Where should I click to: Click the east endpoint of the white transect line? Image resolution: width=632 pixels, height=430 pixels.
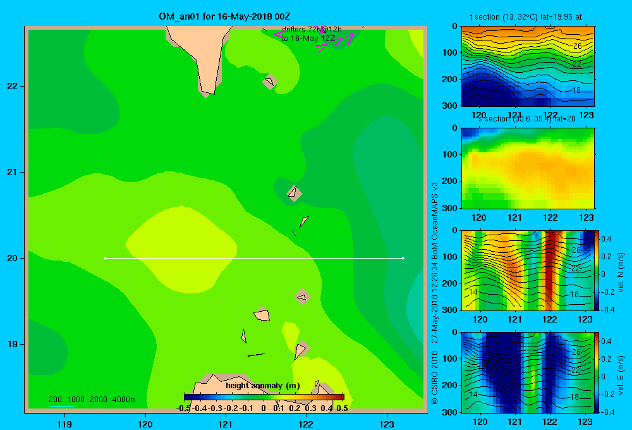(403, 258)
